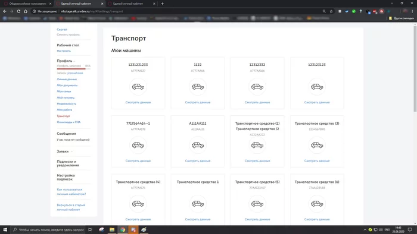Open Смотреть данные for 1231231233

coord(138,102)
